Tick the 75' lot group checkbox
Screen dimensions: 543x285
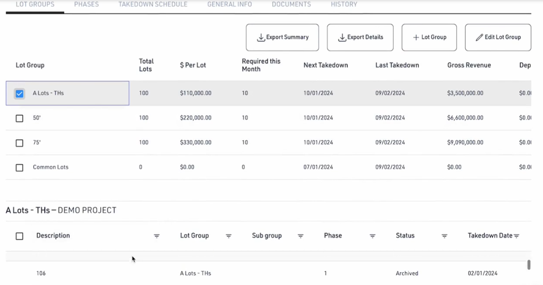coord(20,143)
